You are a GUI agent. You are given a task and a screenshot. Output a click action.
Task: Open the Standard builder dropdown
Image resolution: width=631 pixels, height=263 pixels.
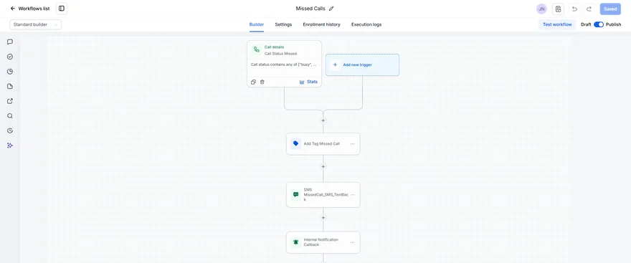(x=35, y=24)
